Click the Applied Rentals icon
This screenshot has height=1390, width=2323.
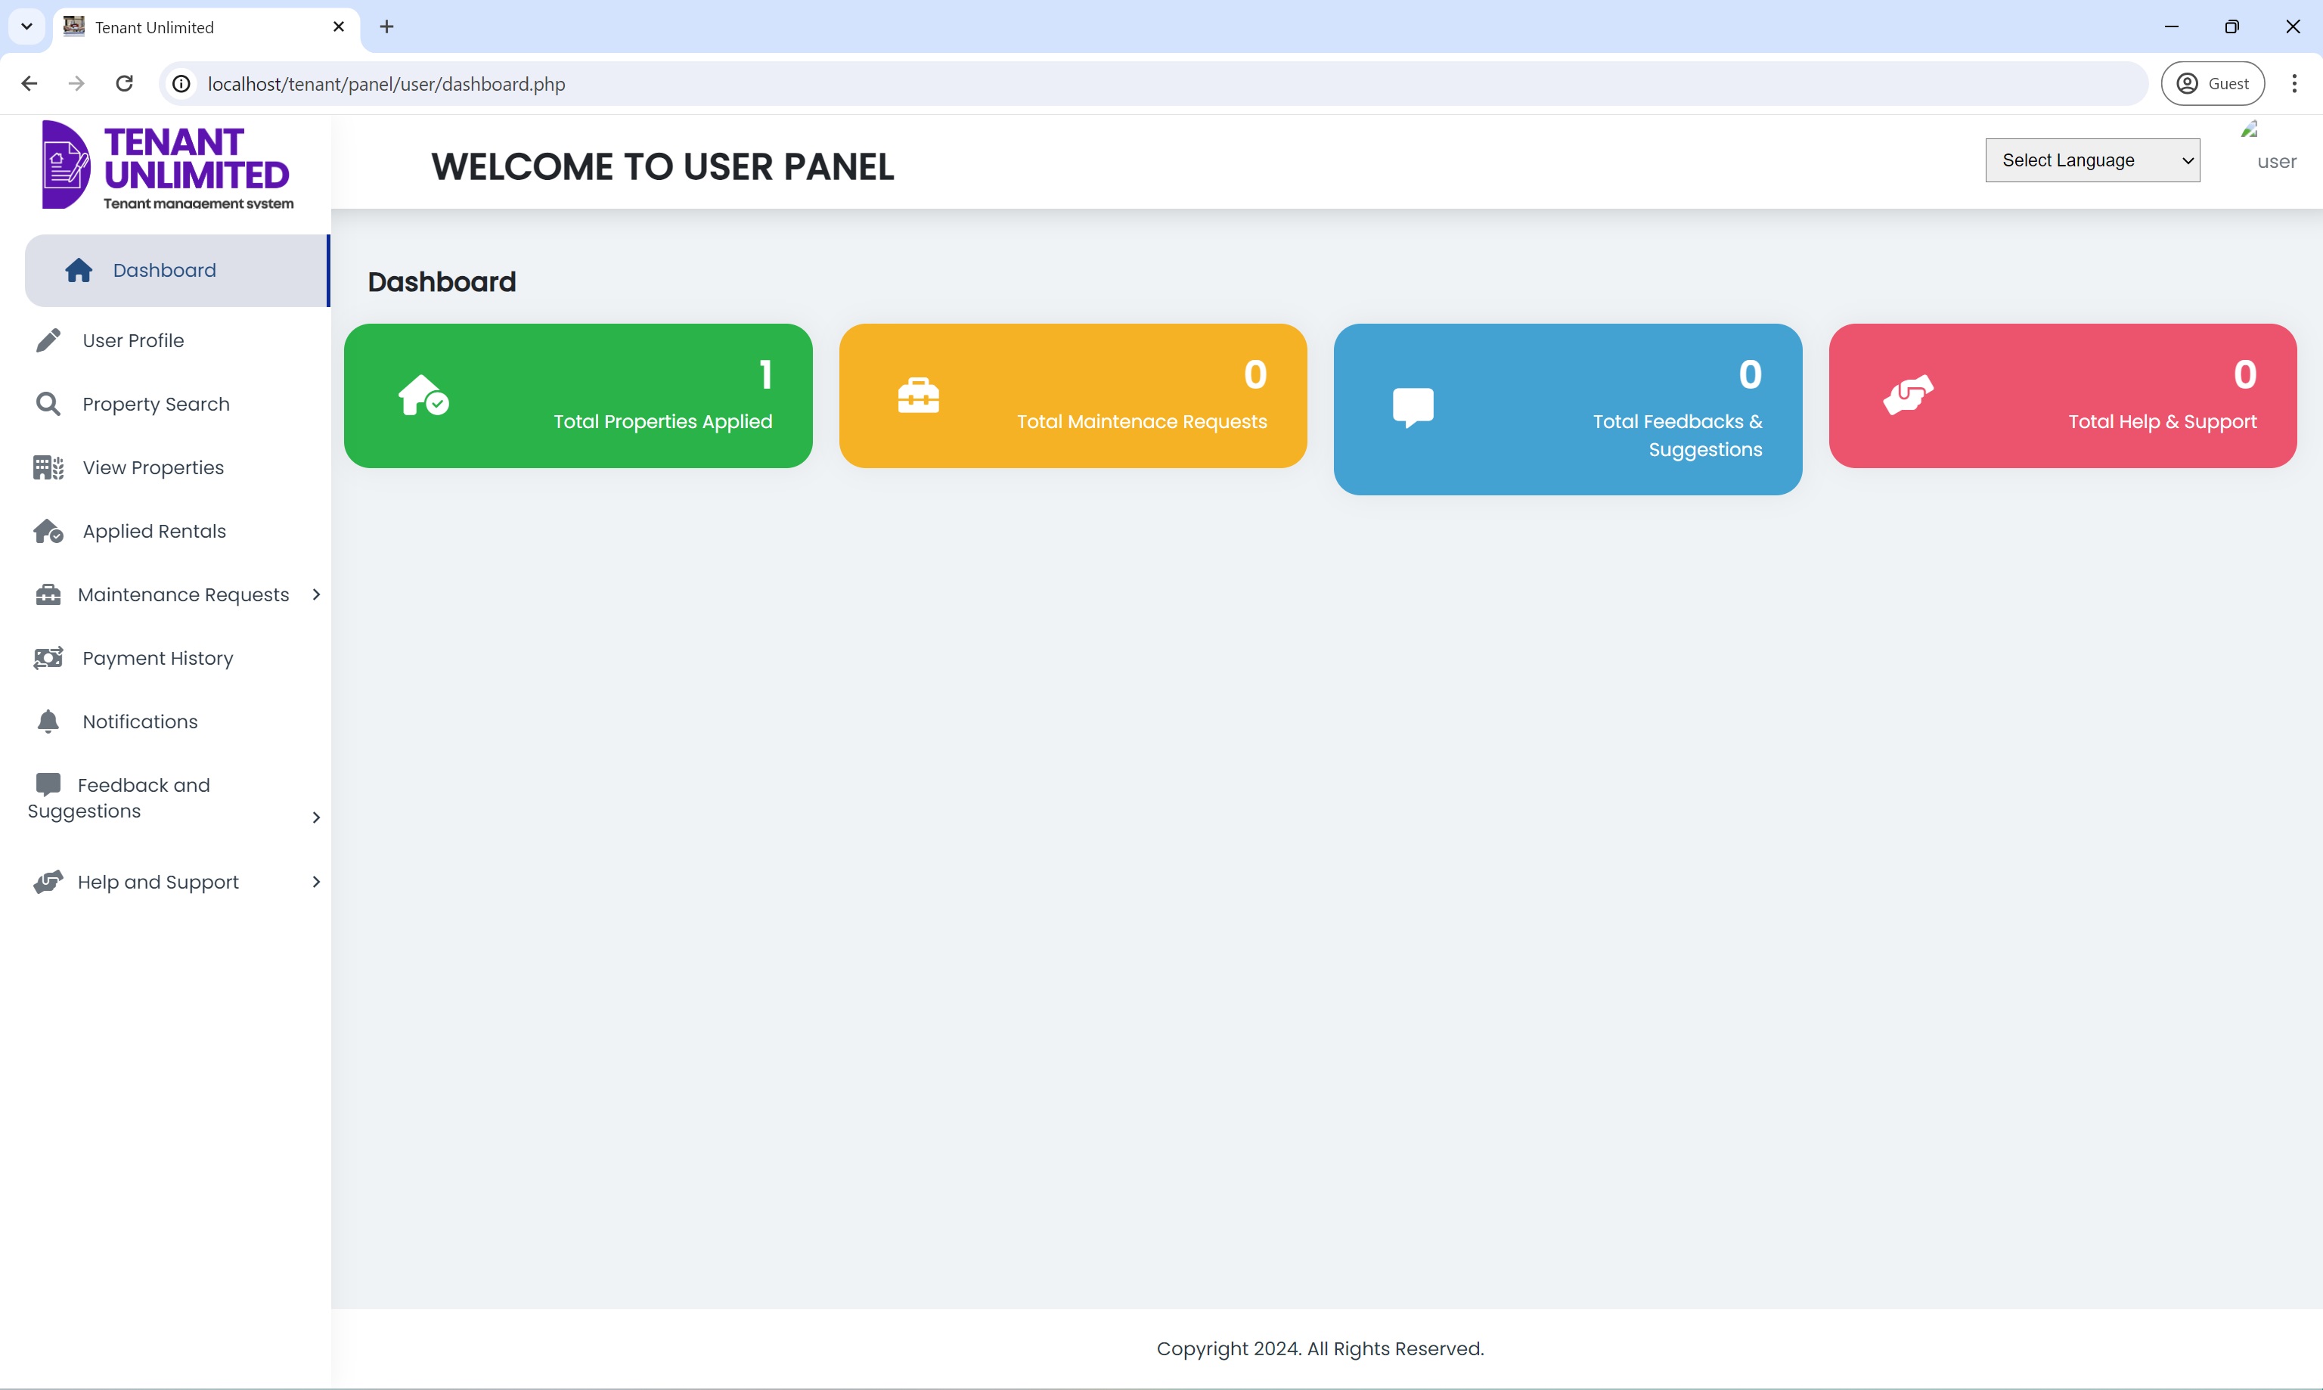[x=46, y=531]
